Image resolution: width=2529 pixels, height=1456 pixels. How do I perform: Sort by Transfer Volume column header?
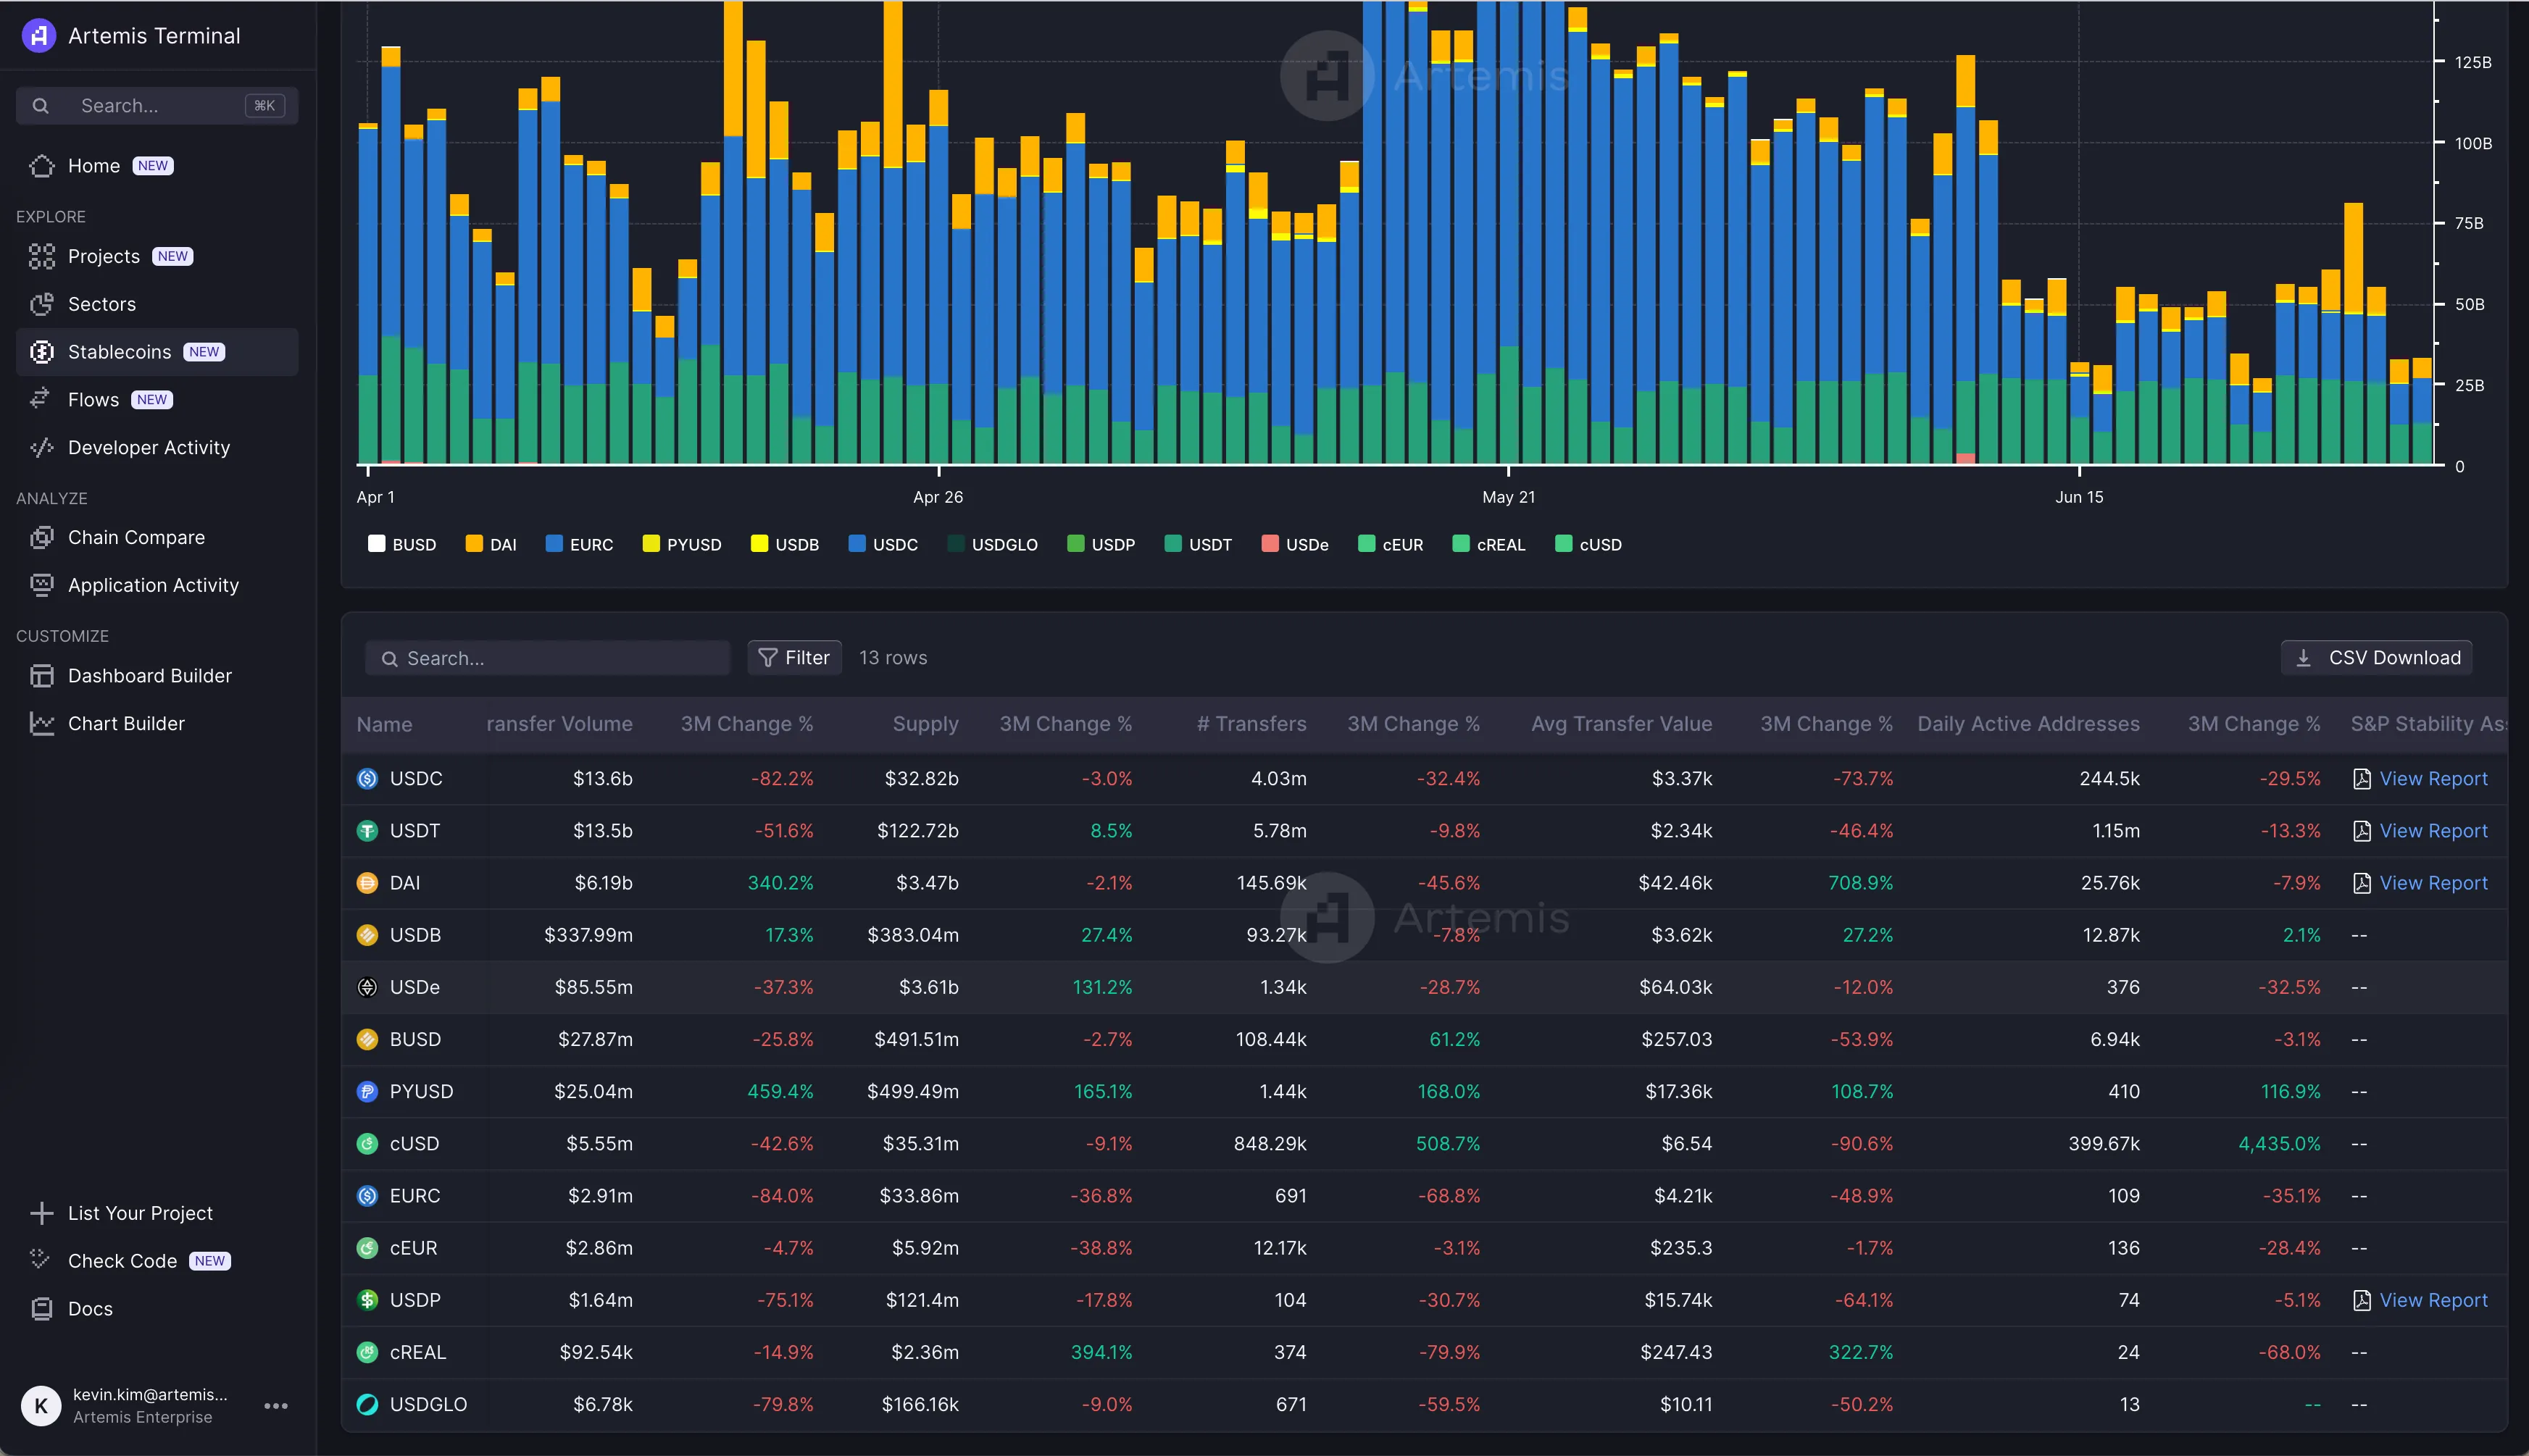pyautogui.click(x=559, y=724)
